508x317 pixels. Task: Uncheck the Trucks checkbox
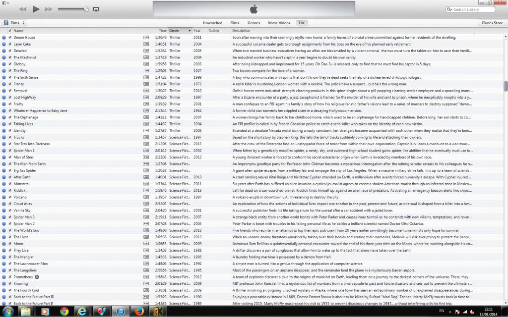point(10,137)
